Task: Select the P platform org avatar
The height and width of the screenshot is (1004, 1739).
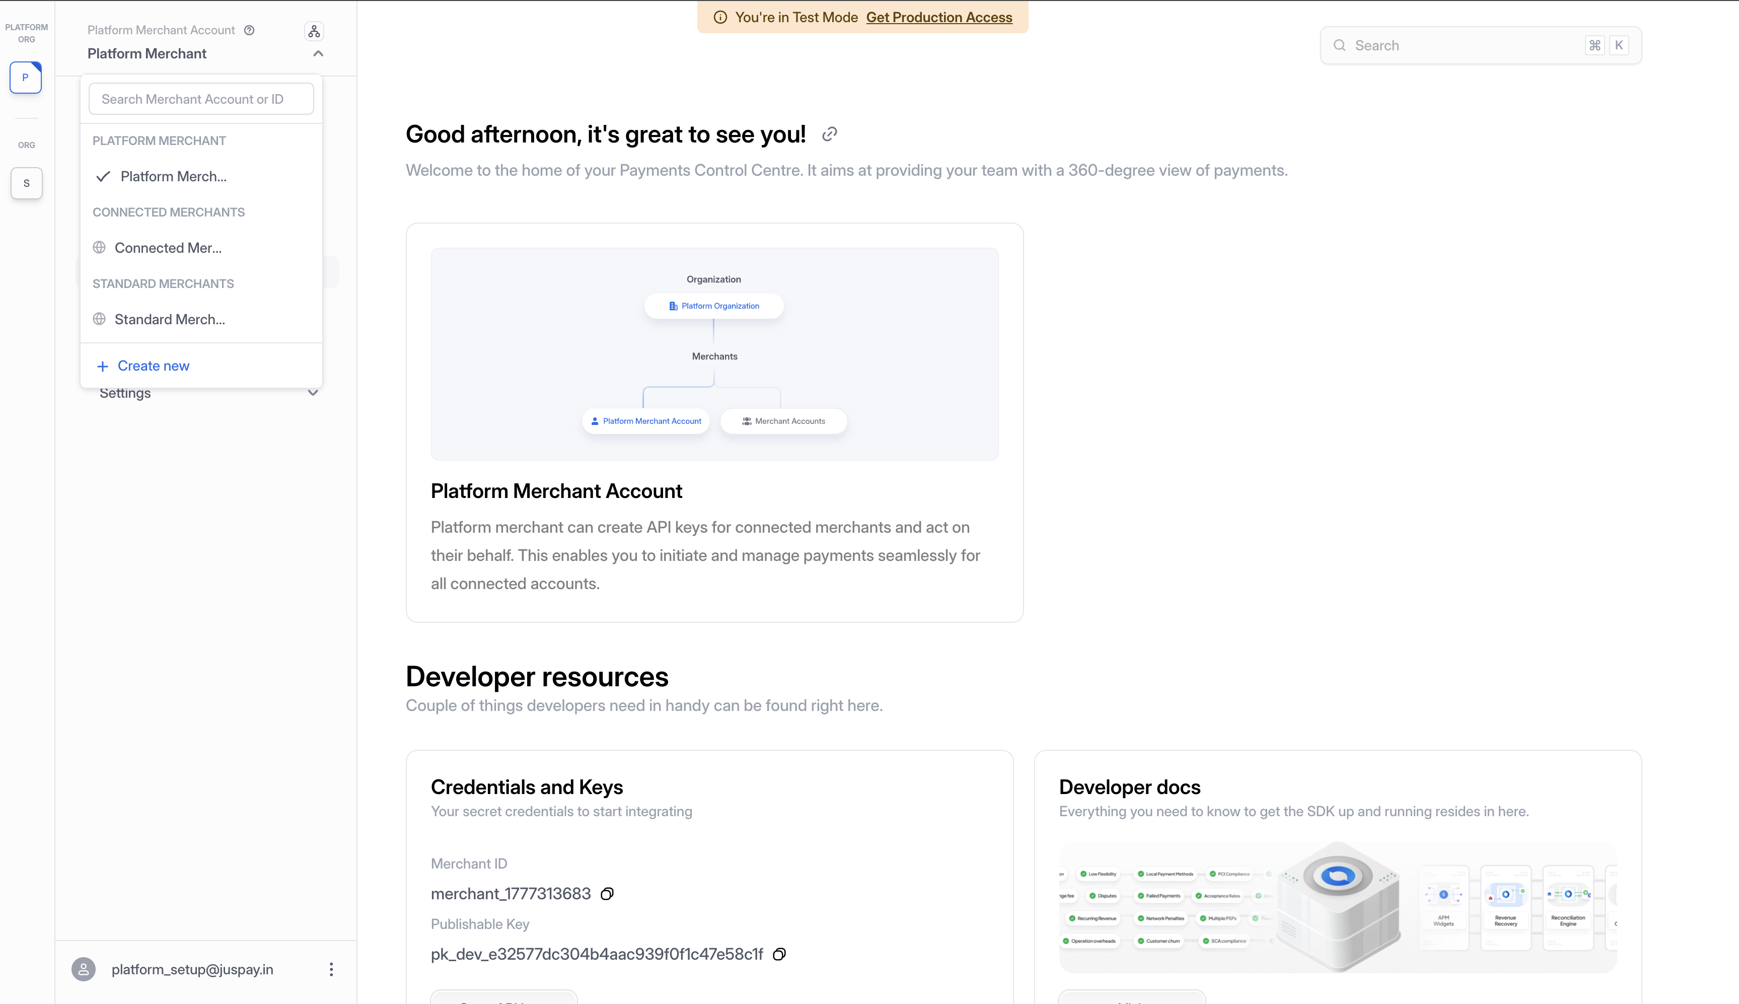Action: (x=26, y=78)
